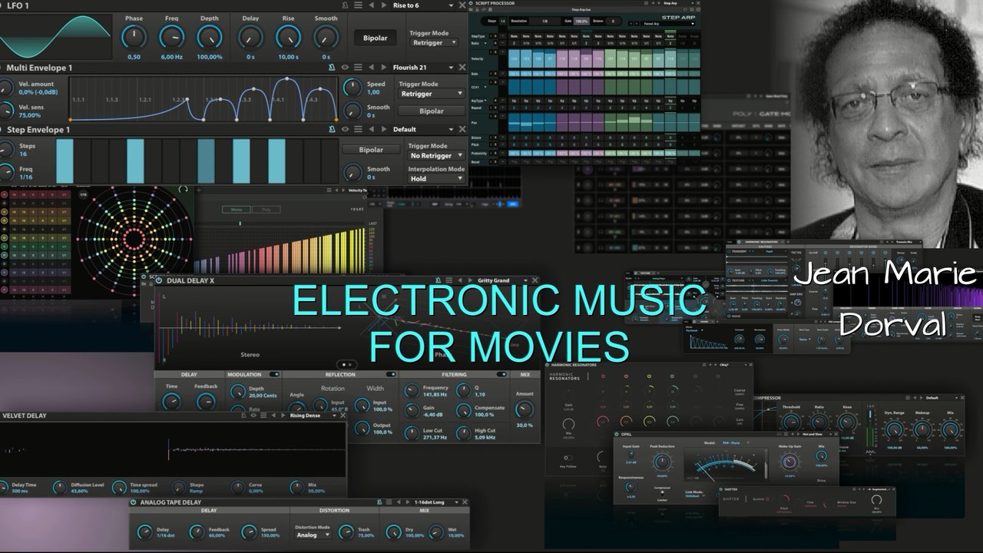Toggle the eye icon in Multi Envelope 1 header

pyautogui.click(x=344, y=68)
